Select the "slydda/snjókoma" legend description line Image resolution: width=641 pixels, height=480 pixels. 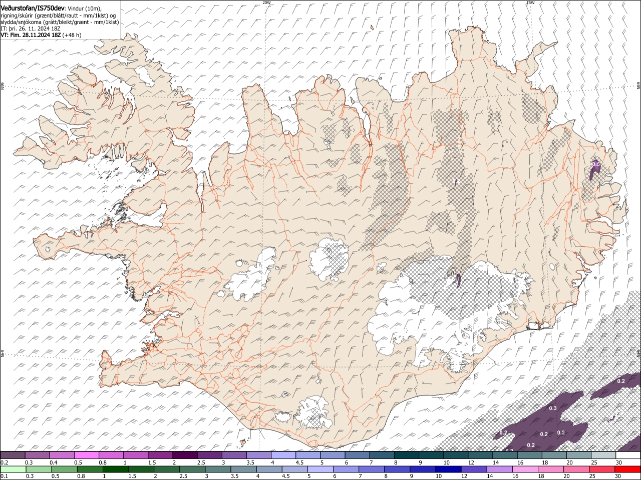click(60, 22)
